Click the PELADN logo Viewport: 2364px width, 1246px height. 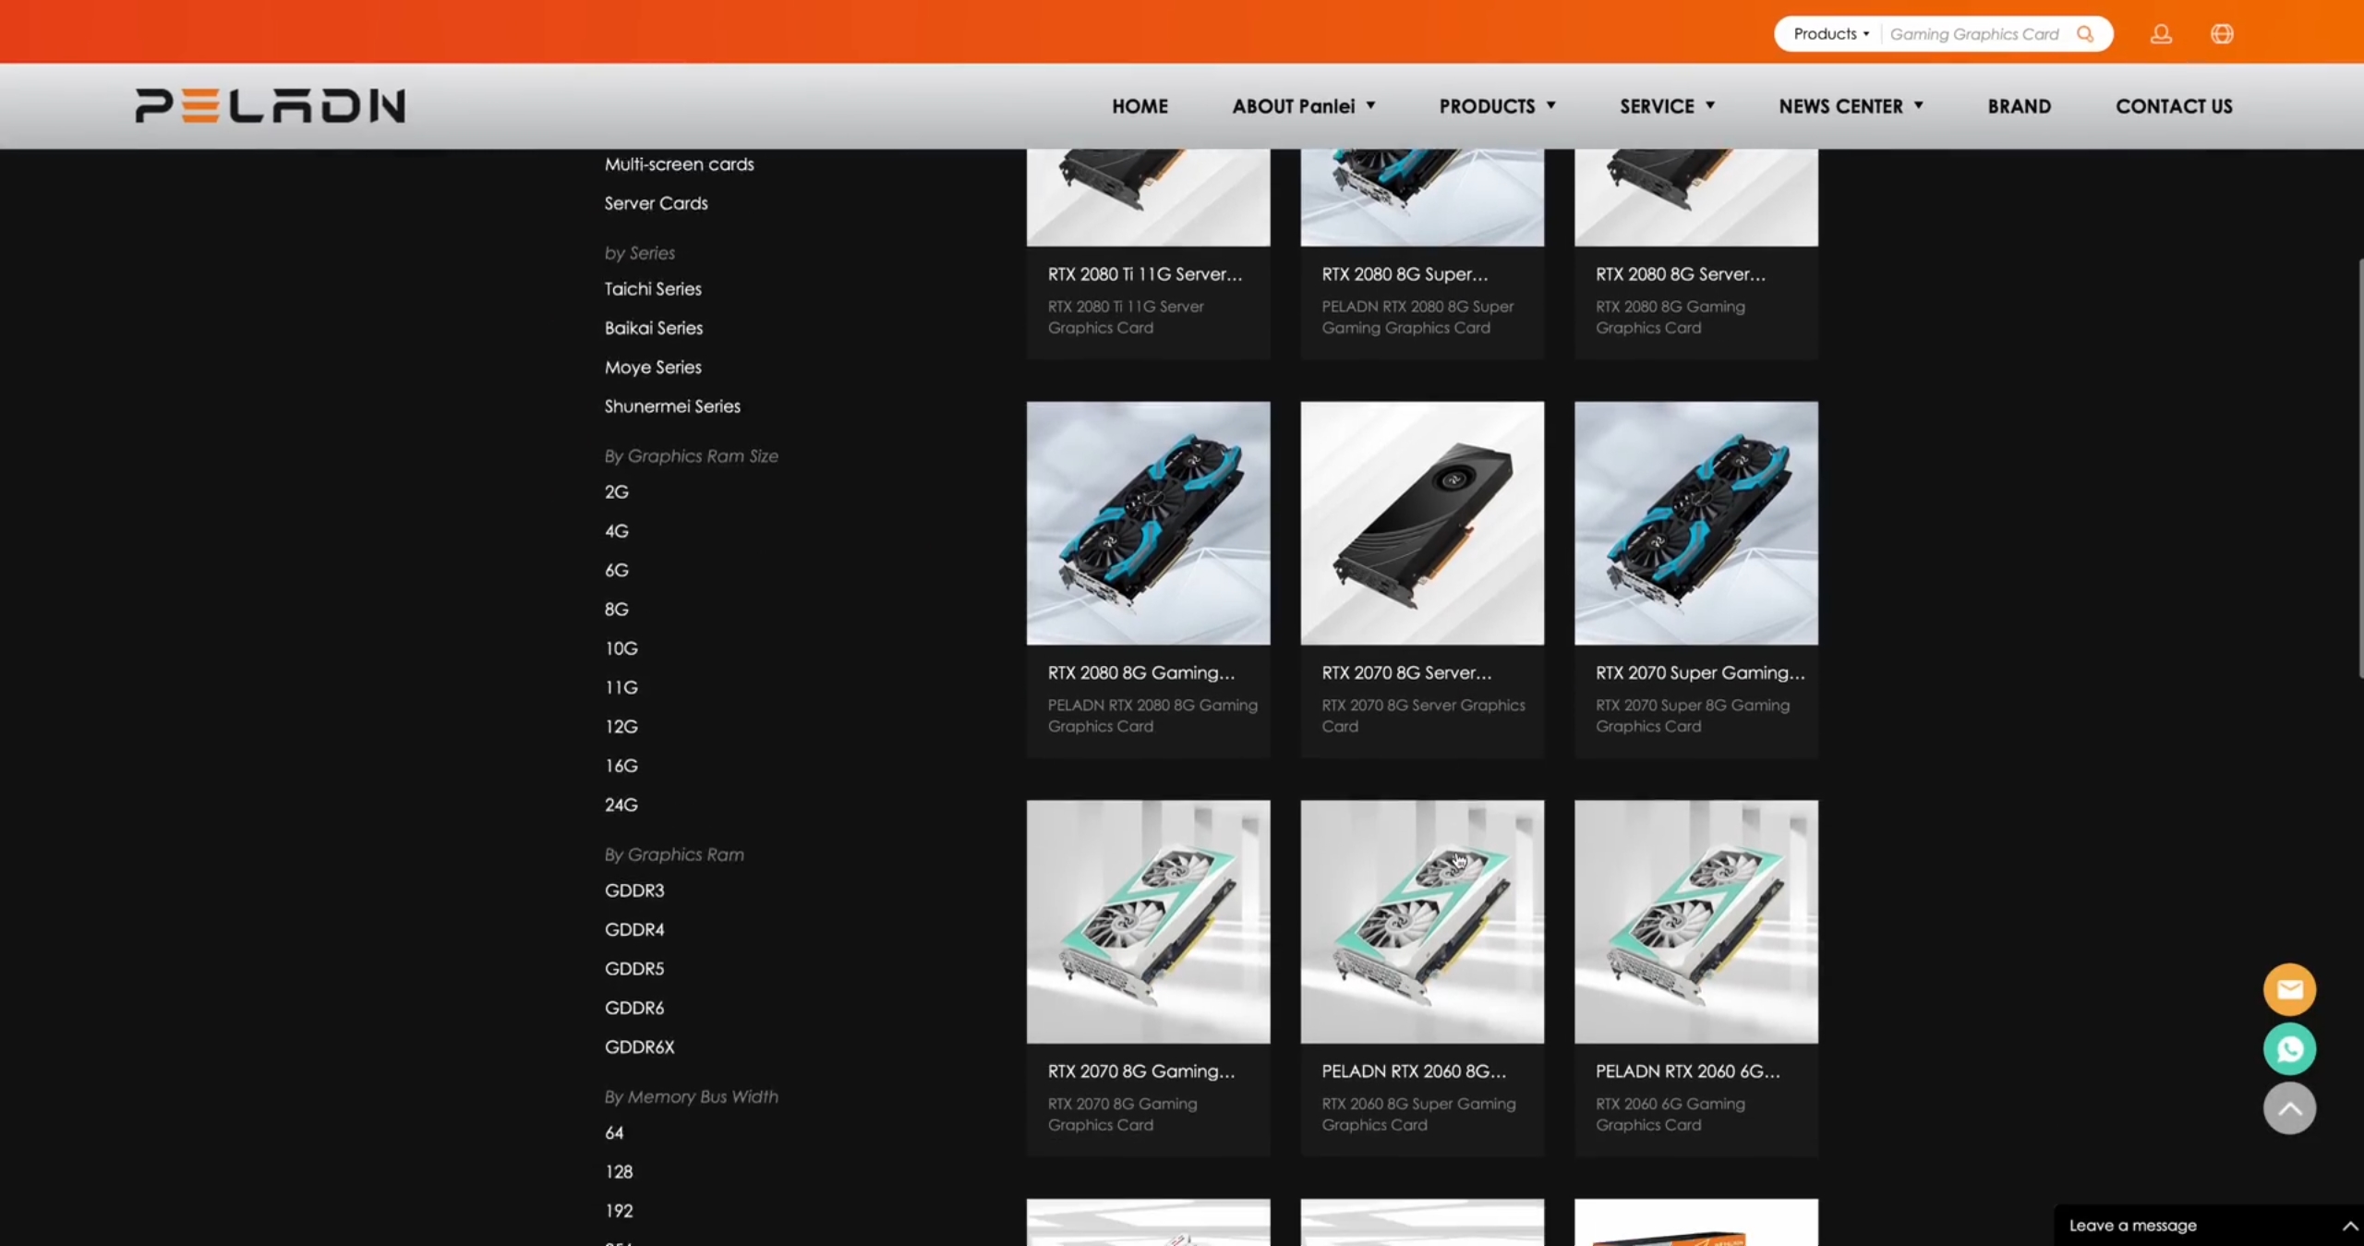pos(270,105)
